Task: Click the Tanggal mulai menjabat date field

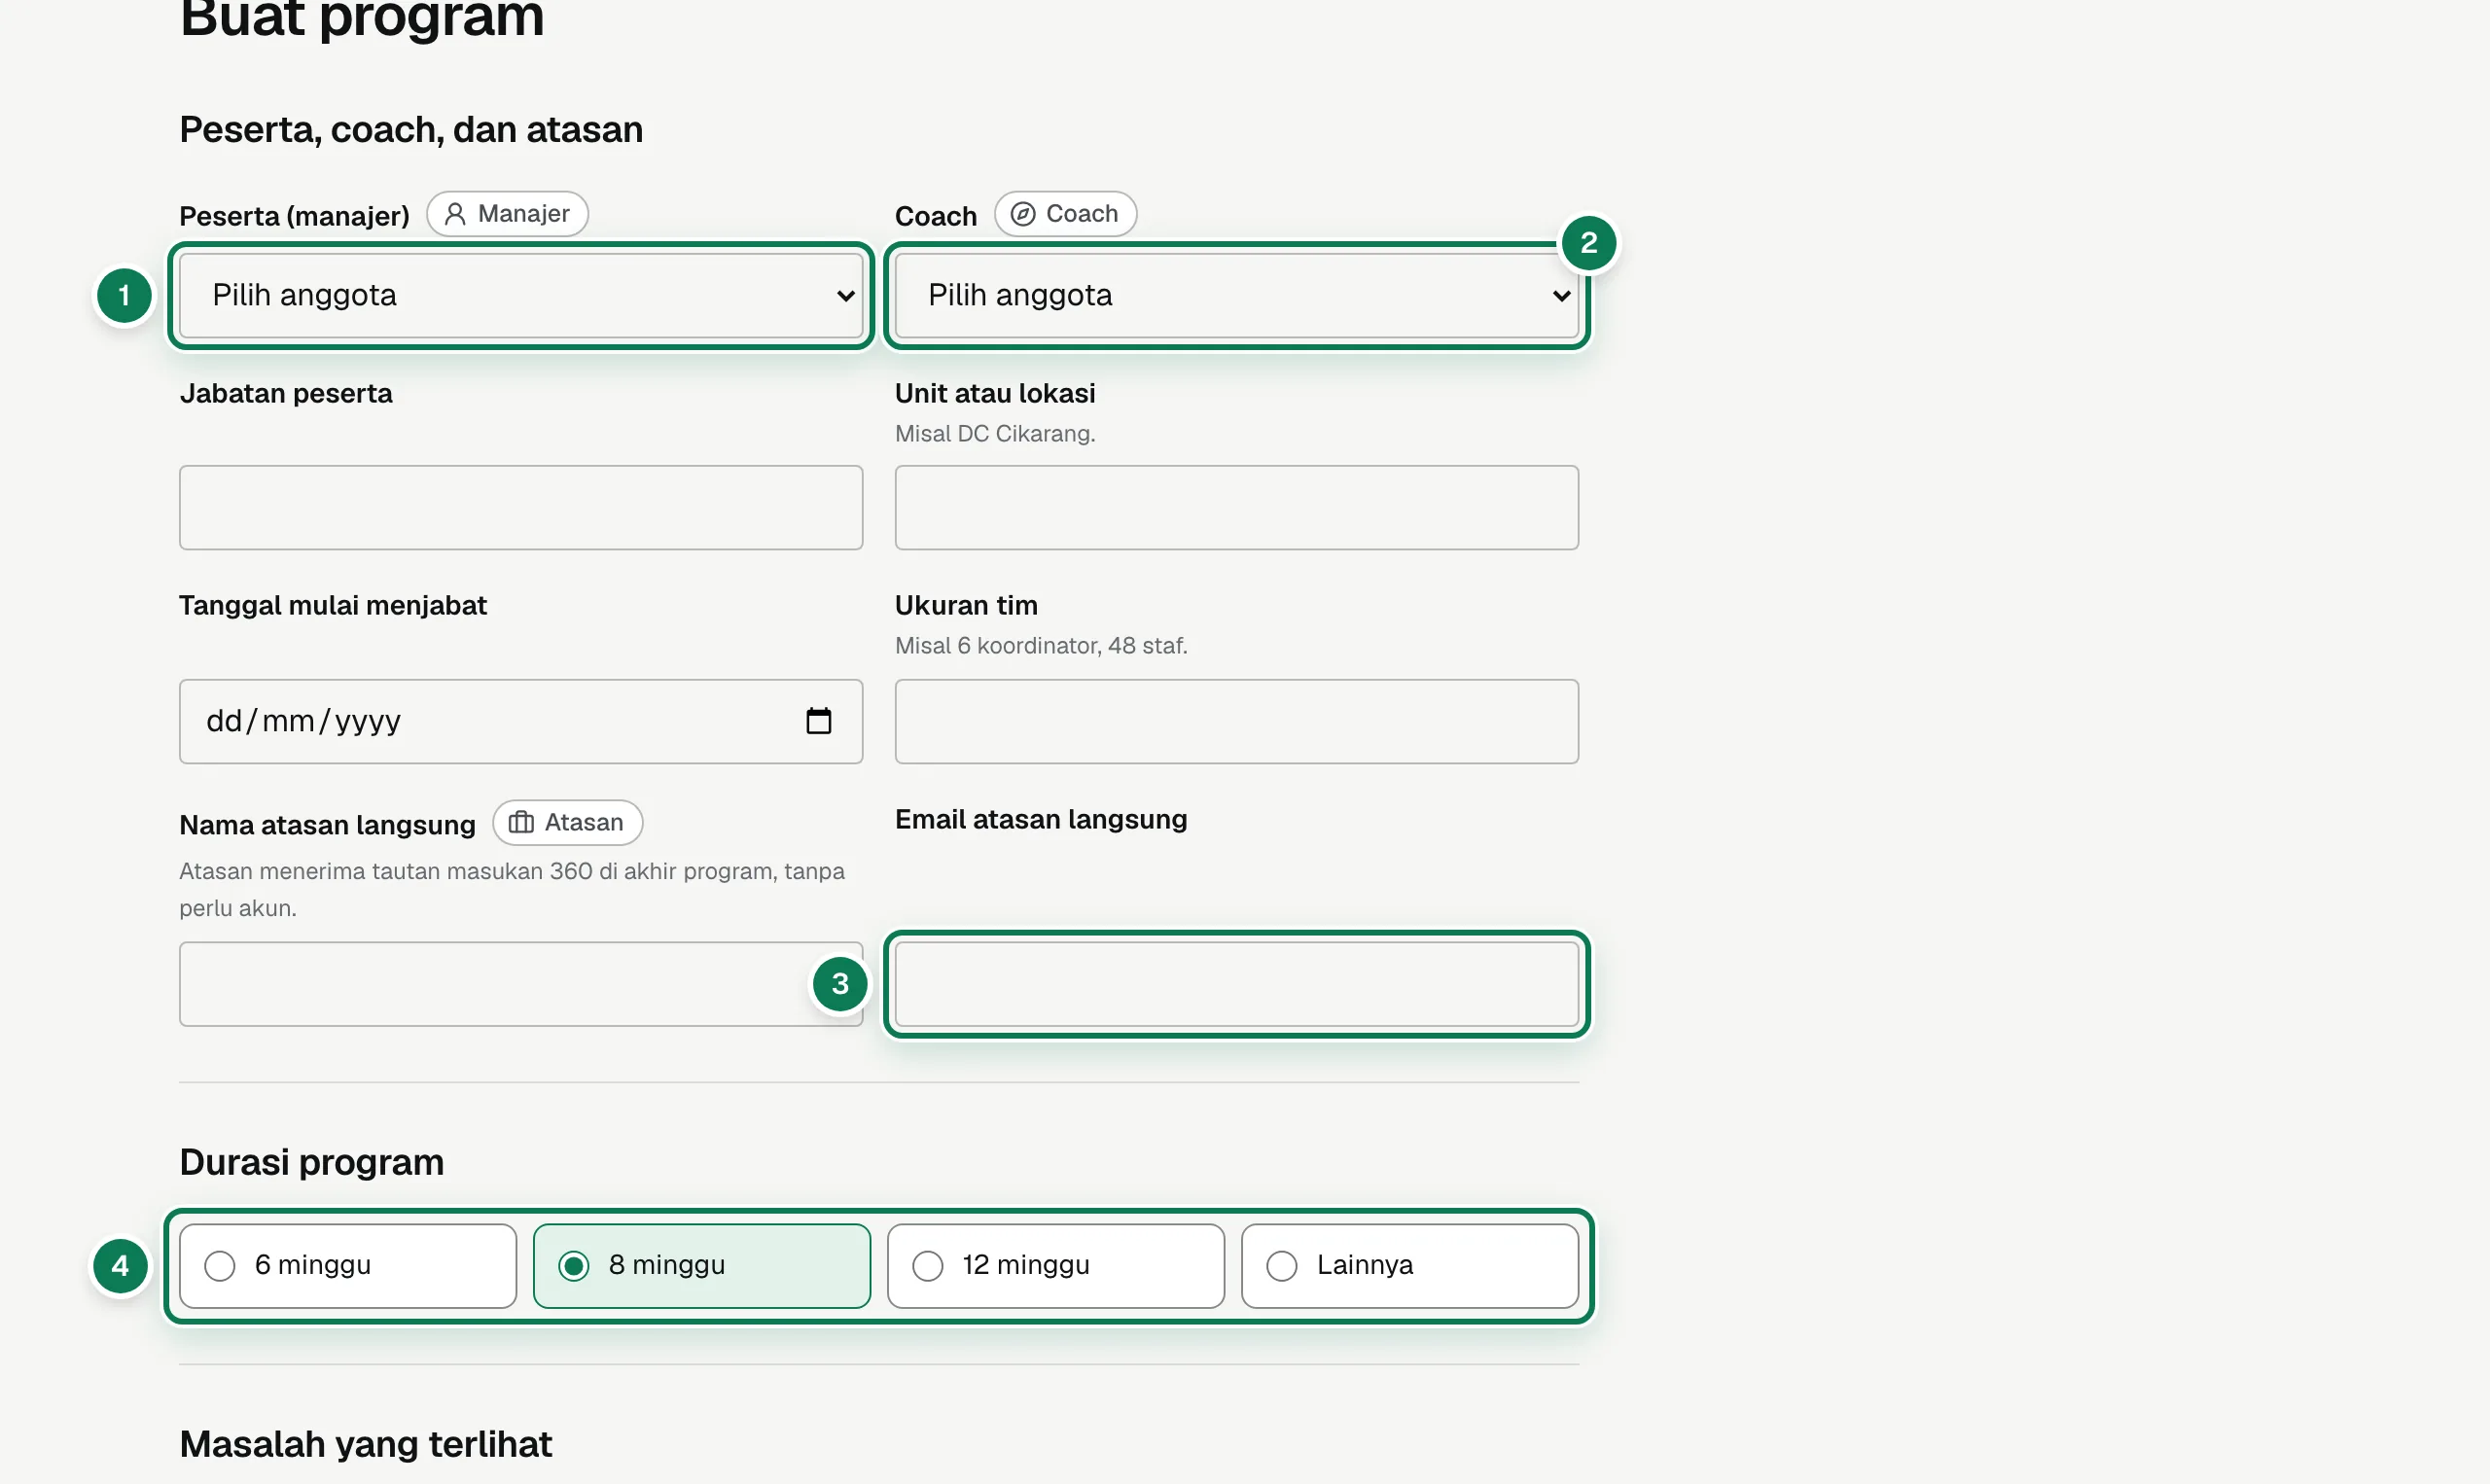Action: tap(521, 721)
